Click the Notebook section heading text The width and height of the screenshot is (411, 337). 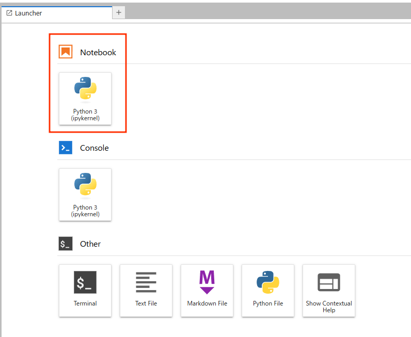pyautogui.click(x=98, y=53)
